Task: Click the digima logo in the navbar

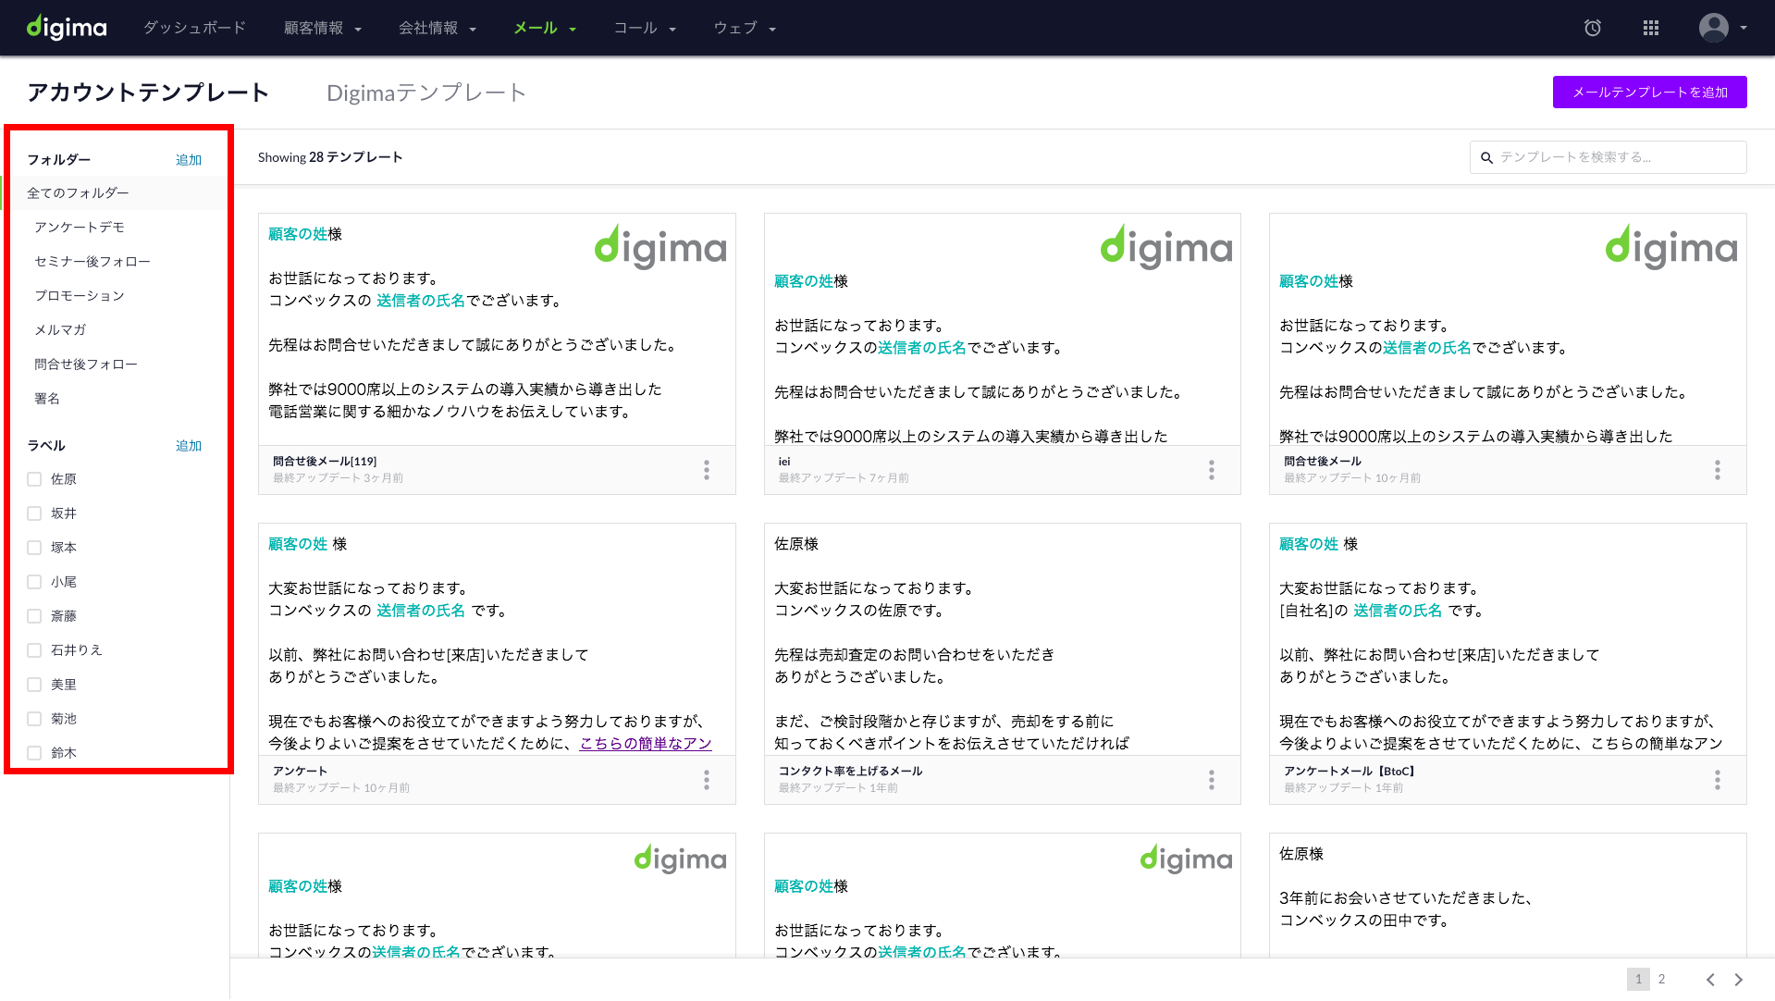Action: click(x=67, y=28)
